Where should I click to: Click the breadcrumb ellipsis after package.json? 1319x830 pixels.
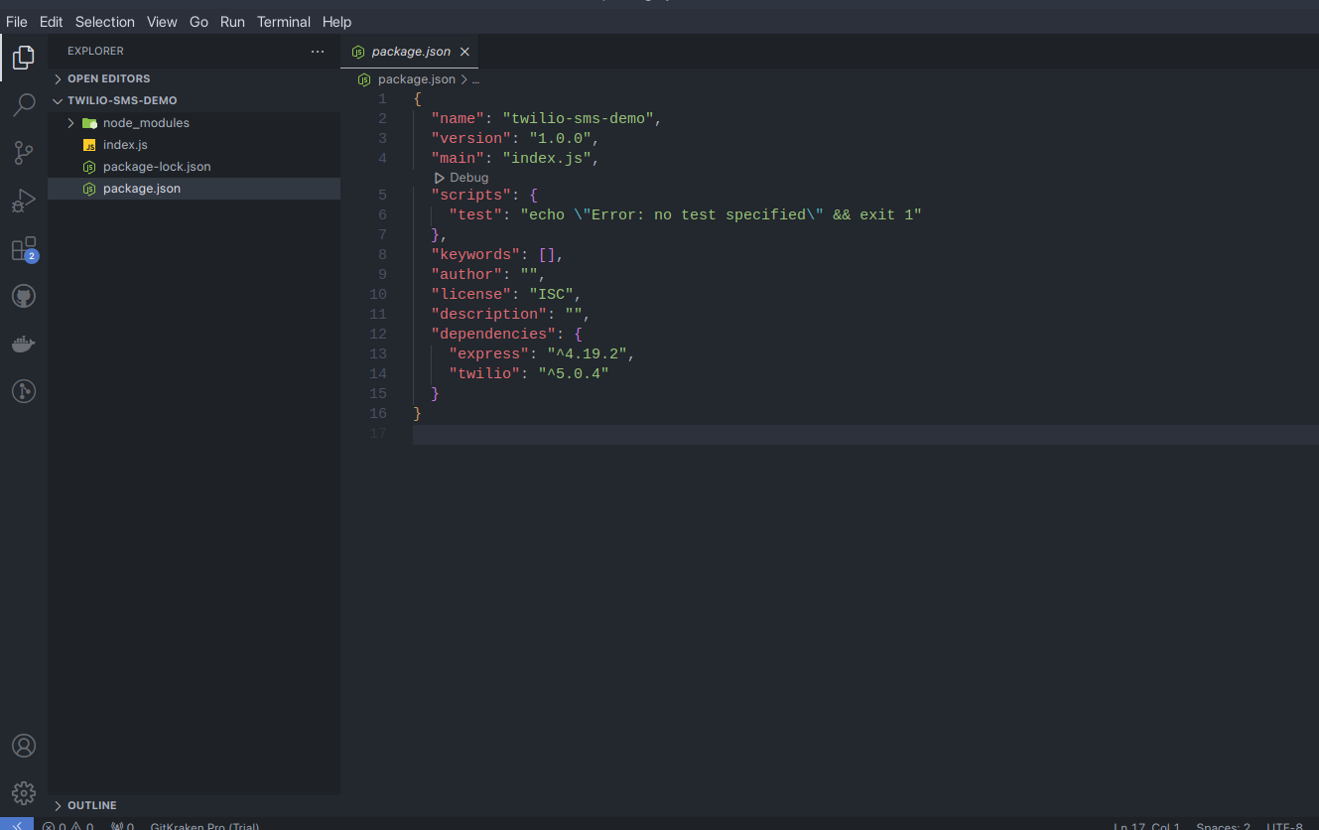[x=475, y=79]
